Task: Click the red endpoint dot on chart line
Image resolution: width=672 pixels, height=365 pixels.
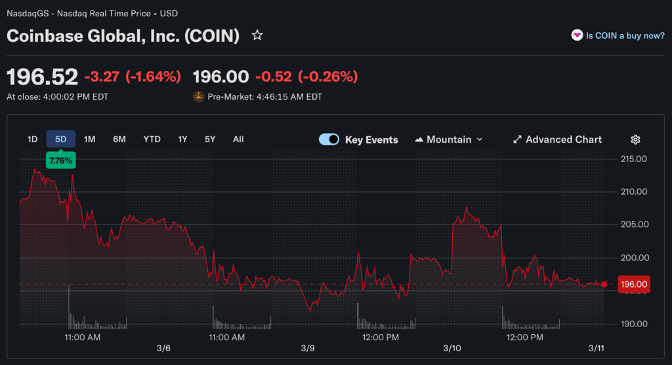Action: tap(604, 284)
